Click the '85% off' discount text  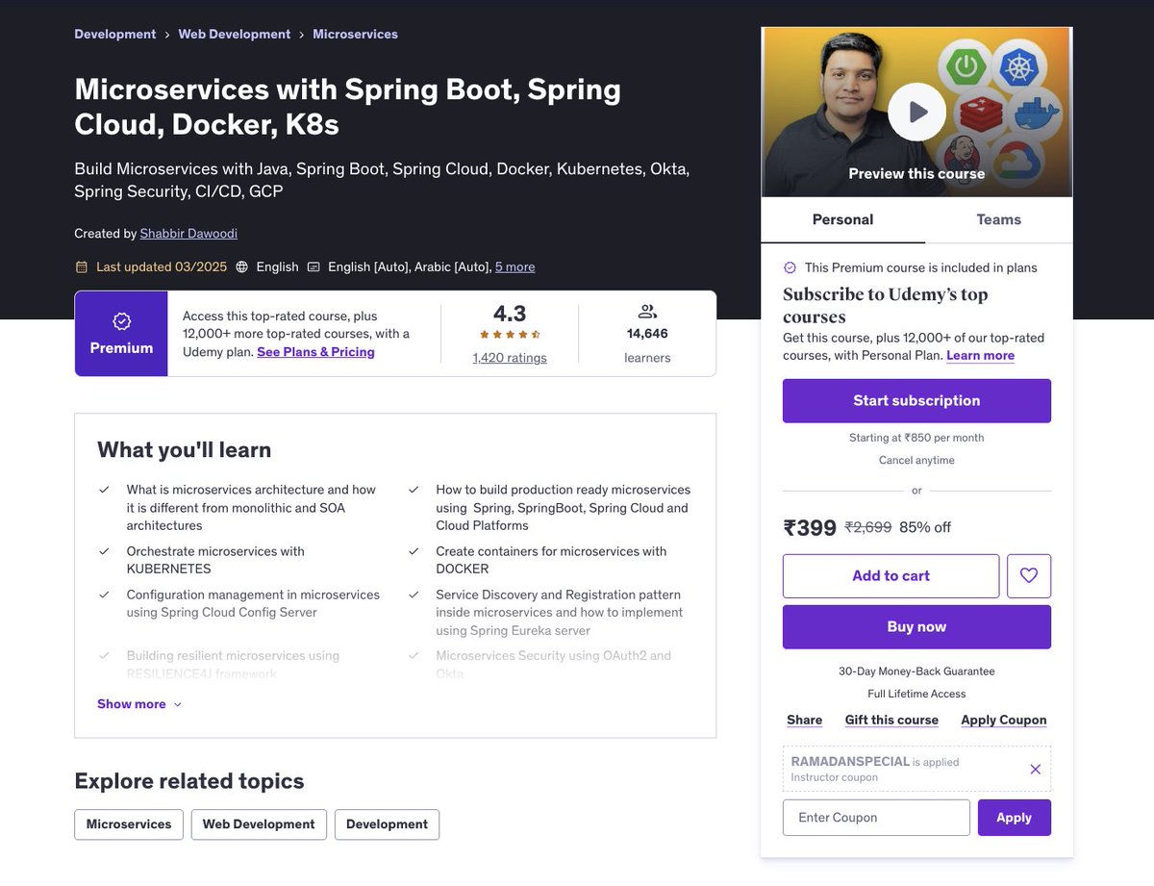click(925, 527)
